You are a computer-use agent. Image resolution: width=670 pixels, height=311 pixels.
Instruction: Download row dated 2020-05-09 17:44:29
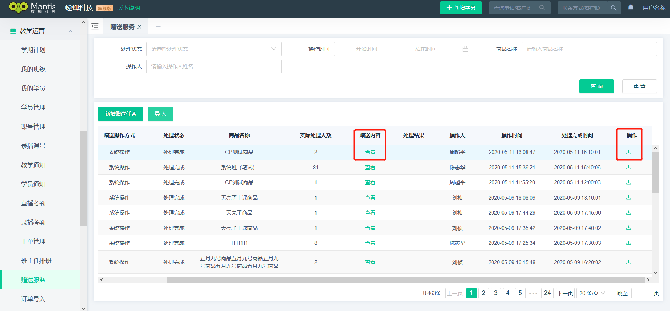coord(628,213)
